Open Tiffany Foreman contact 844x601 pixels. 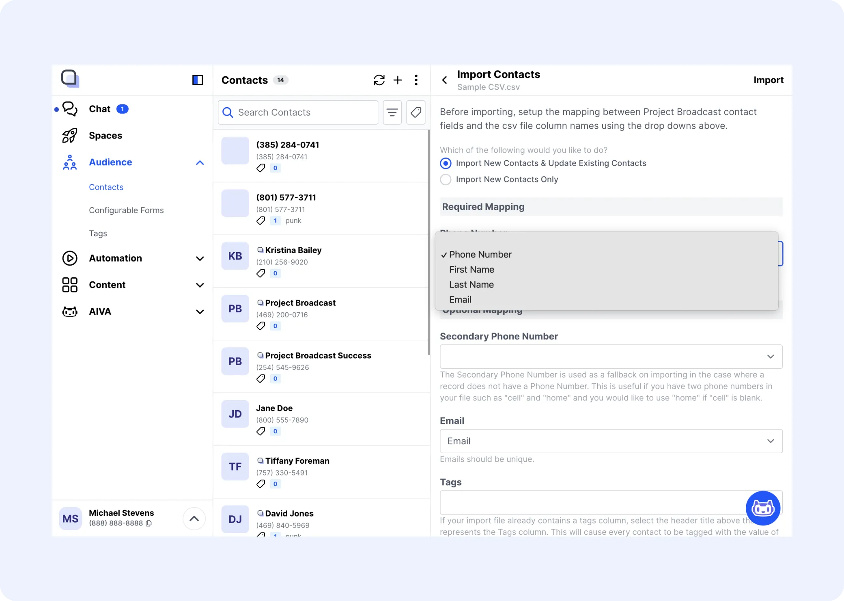click(321, 472)
